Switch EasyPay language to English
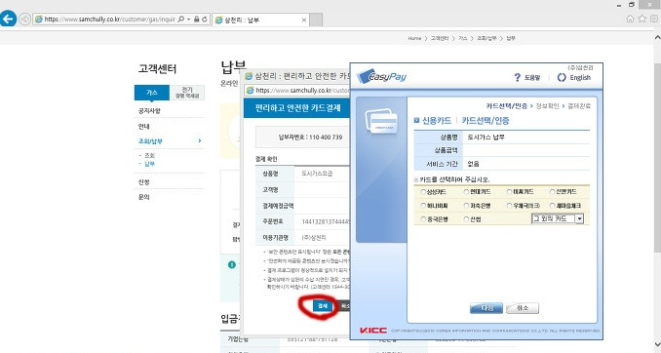Screen dimensions: 661x353 [x=574, y=78]
